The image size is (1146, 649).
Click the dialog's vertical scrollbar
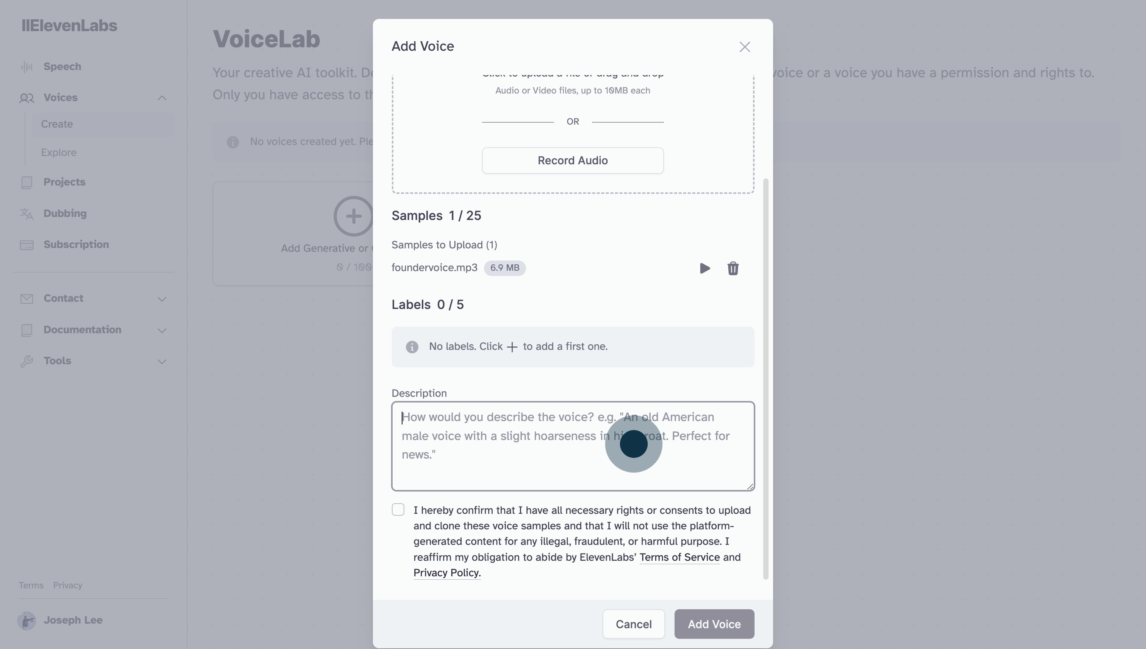tap(766, 379)
